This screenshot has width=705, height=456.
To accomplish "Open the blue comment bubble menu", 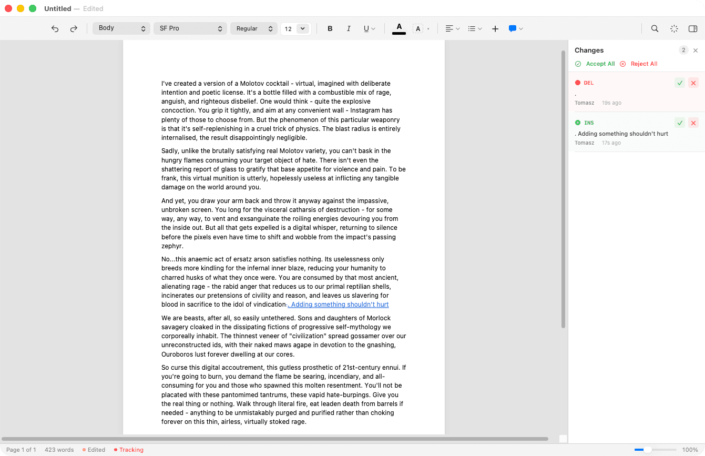I will [x=516, y=29].
